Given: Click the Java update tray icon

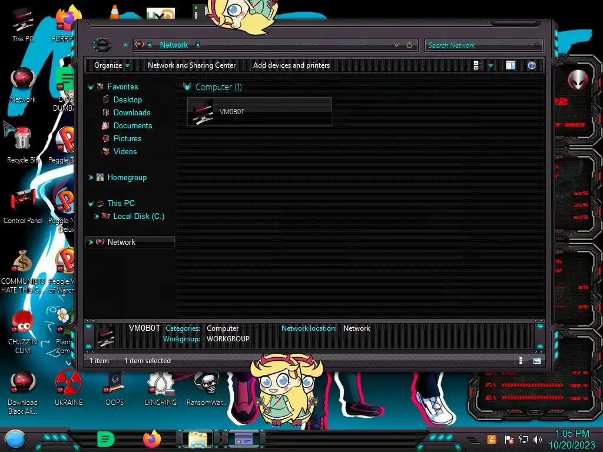Looking at the screenshot, I should tap(492, 439).
